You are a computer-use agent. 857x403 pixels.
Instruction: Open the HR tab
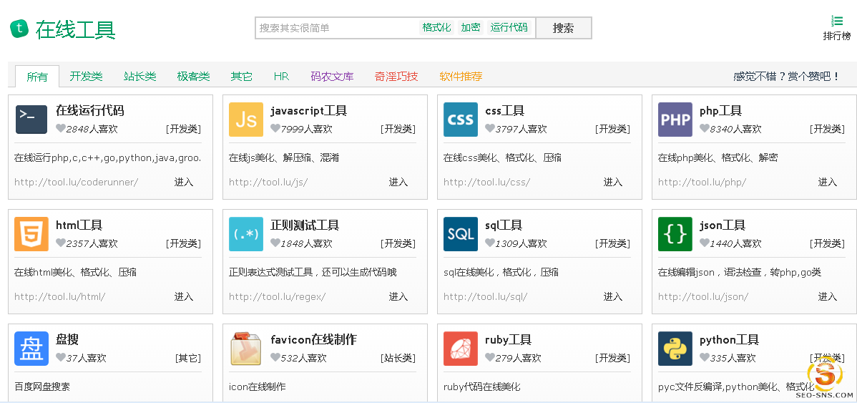point(281,77)
